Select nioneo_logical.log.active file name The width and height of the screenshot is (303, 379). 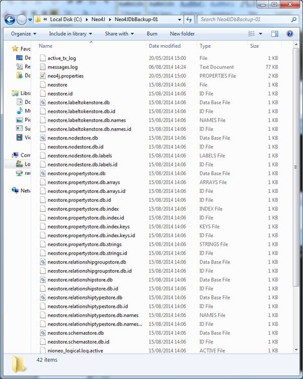pos(75,351)
